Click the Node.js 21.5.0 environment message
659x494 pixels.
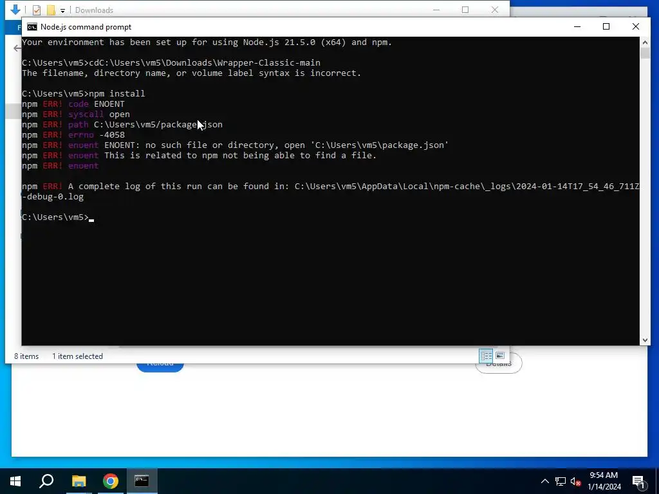click(x=207, y=42)
